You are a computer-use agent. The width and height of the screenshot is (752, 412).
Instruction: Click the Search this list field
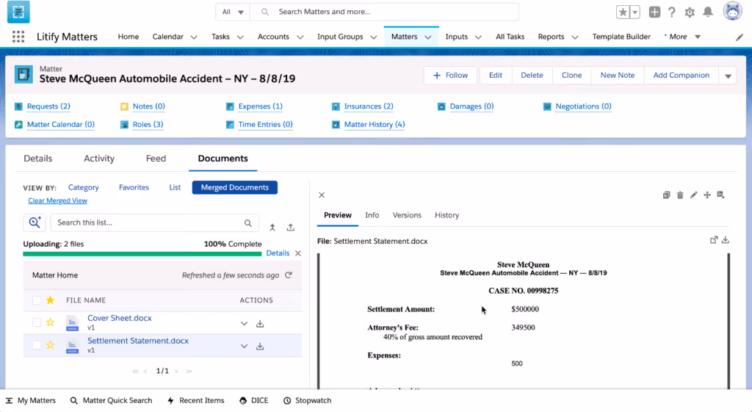[x=154, y=223]
